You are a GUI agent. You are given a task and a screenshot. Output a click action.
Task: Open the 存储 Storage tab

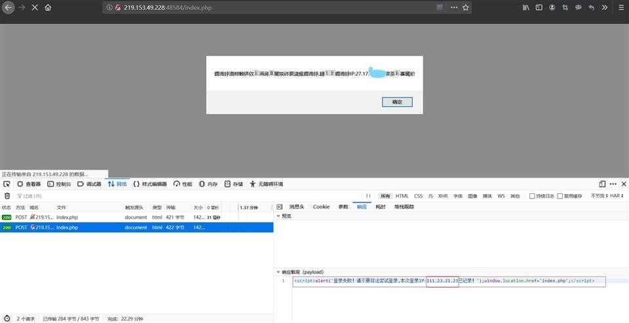[233, 184]
